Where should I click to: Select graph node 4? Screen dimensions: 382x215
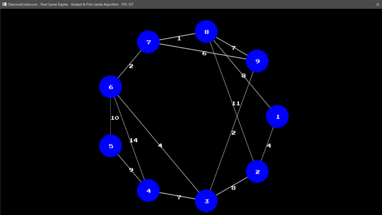pyautogui.click(x=148, y=190)
